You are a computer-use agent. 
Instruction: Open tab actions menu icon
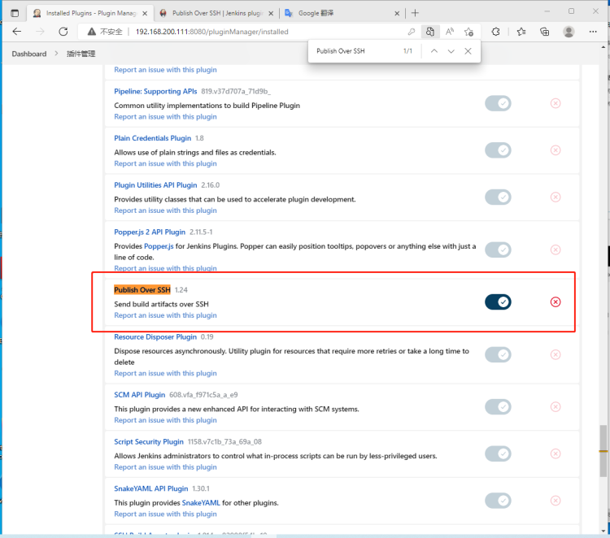pyautogui.click(x=15, y=13)
